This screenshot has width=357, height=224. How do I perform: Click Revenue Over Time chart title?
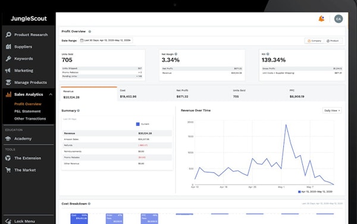coord(196,110)
